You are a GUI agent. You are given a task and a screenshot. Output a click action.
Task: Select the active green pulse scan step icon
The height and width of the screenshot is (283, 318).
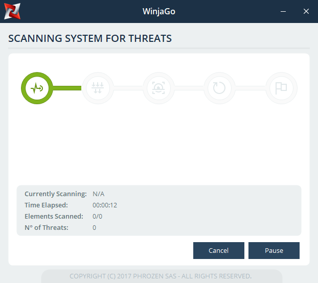[37, 88]
